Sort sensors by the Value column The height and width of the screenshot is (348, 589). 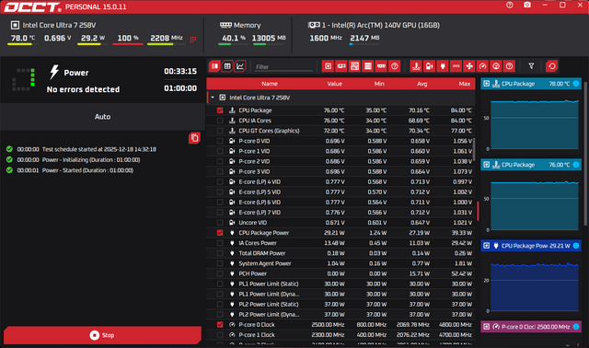(x=334, y=84)
